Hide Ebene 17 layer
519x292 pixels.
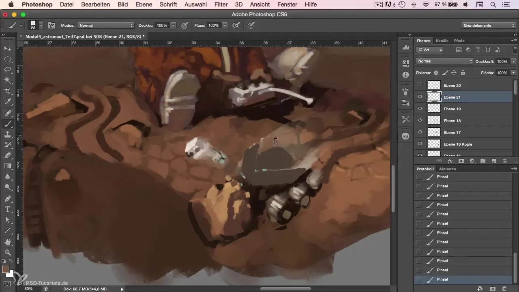click(x=420, y=132)
